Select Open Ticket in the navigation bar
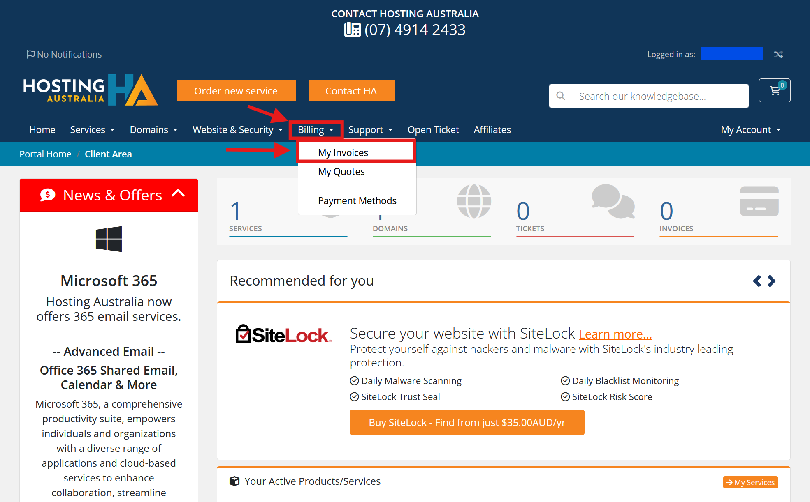Screen dimensions: 810x502 coord(433,130)
